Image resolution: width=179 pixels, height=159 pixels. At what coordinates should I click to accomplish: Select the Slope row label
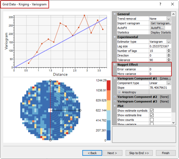[x=121, y=88]
